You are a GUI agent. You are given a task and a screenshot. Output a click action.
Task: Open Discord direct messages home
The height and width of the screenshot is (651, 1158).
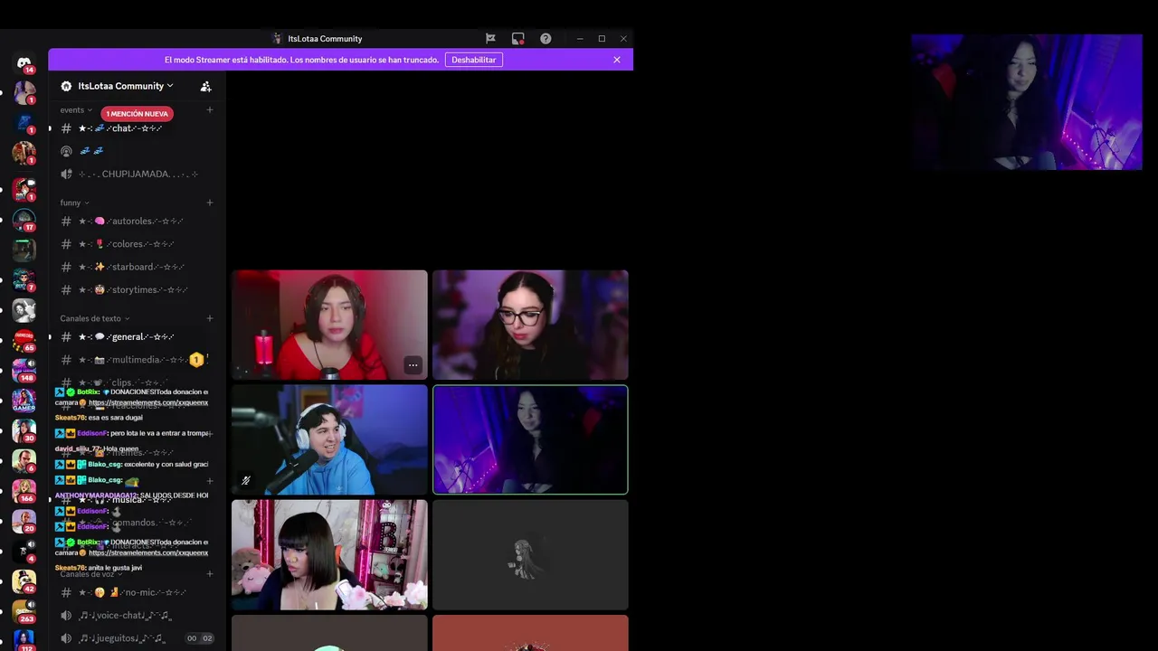tap(24, 62)
